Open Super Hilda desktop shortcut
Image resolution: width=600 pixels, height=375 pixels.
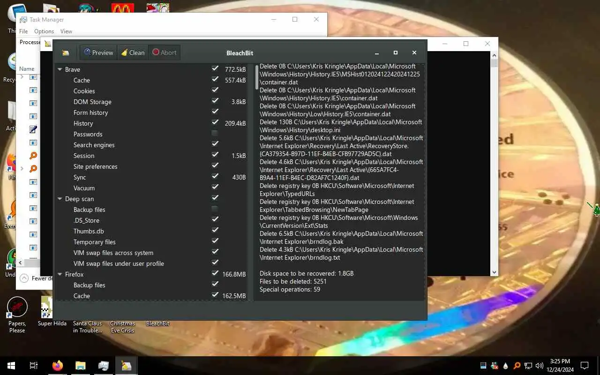pyautogui.click(x=52, y=311)
